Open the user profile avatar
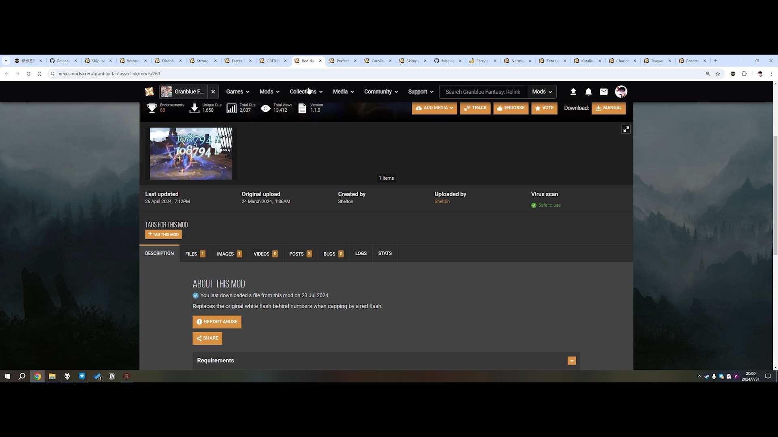Image resolution: width=778 pixels, height=437 pixels. pyautogui.click(x=621, y=92)
